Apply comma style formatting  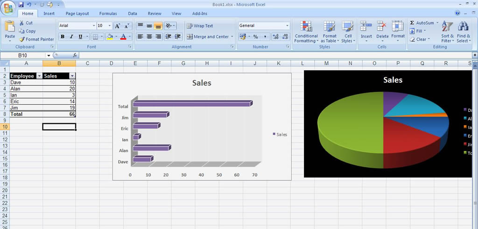[265, 36]
